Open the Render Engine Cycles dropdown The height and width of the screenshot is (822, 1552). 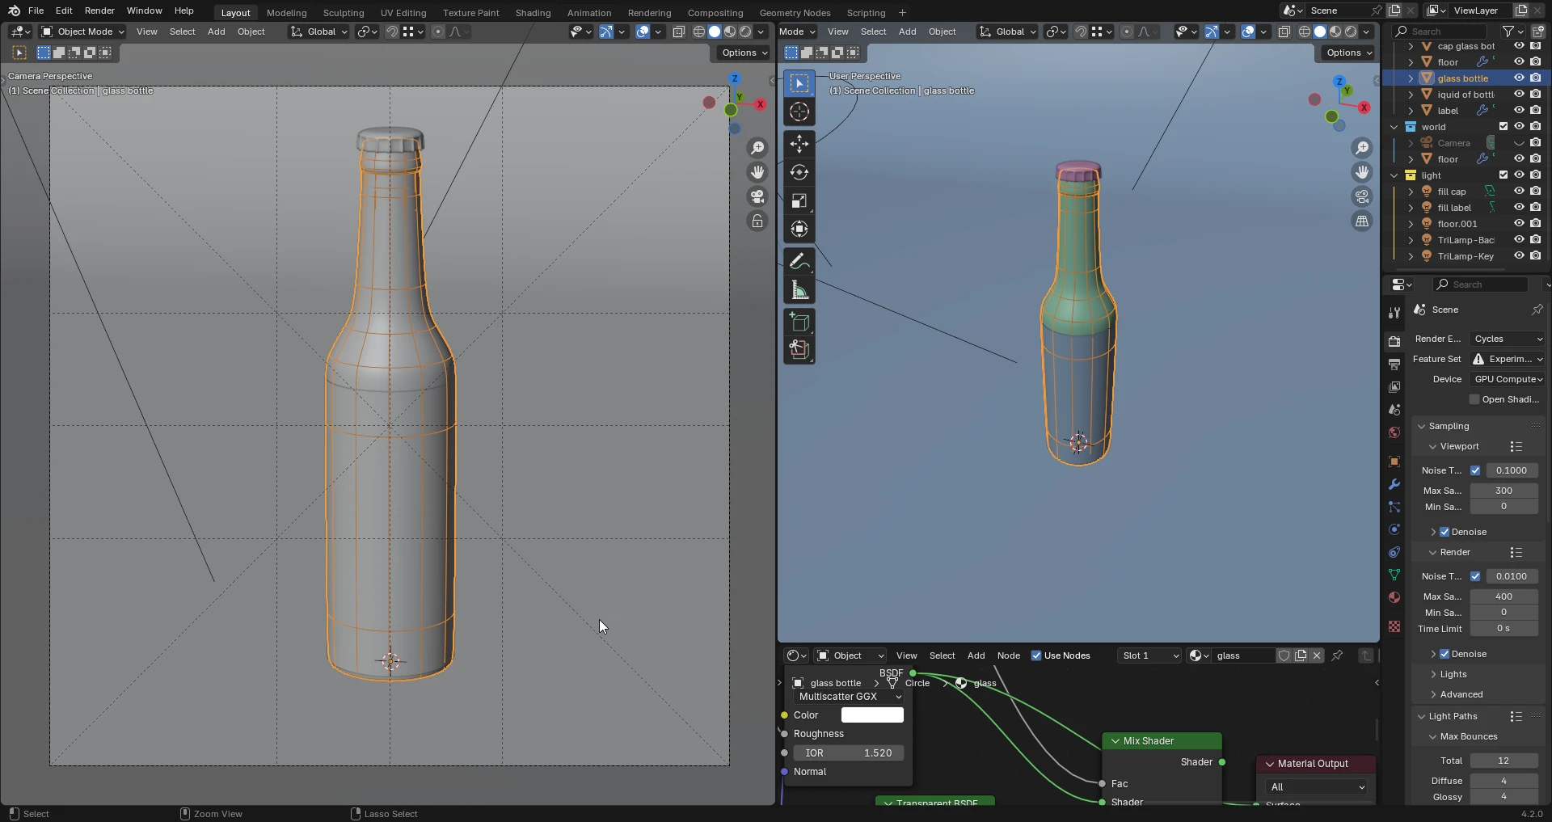[1507, 339]
